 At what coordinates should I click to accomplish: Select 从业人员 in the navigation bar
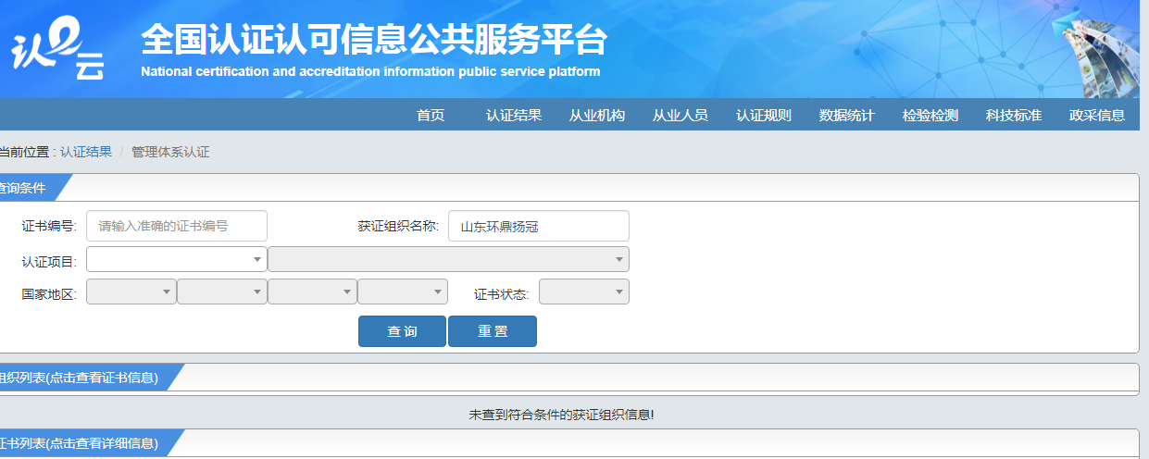(681, 115)
